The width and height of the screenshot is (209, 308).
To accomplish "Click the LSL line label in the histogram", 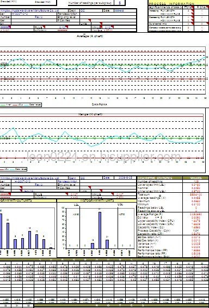I will [x=76, y=204].
